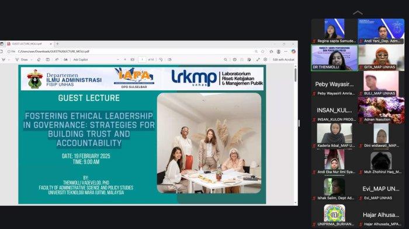
Task: Select Evi_MAP UNHAS participant tile
Action: pyautogui.click(x=381, y=189)
